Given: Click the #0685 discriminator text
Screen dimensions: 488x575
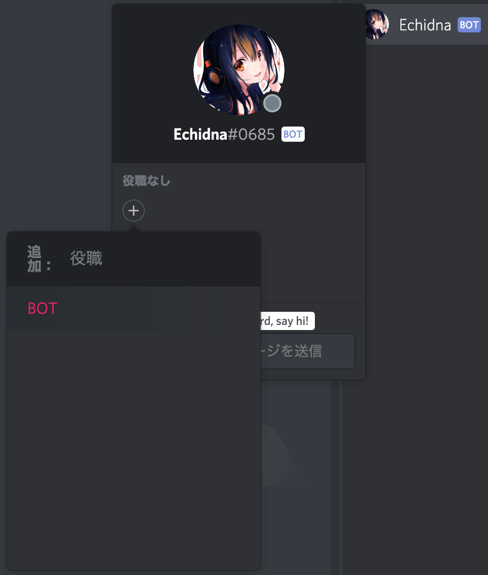Looking at the screenshot, I should [x=251, y=134].
